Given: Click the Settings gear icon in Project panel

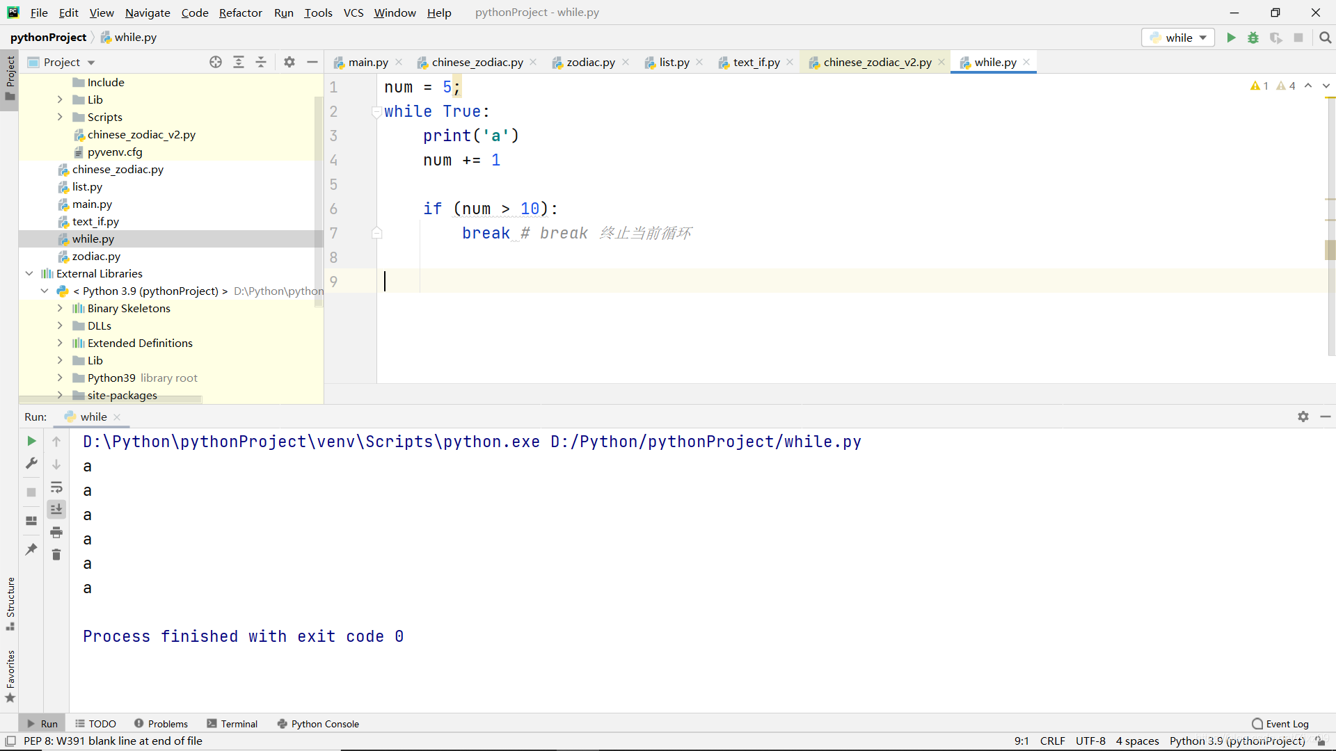Looking at the screenshot, I should (289, 61).
